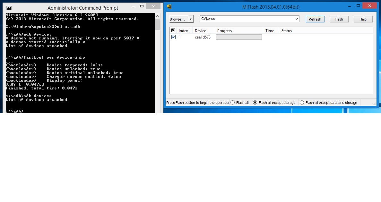Viewport: 381px width, 202px height.
Task: Click the MiFlash application title bar icon
Action: (x=169, y=7)
